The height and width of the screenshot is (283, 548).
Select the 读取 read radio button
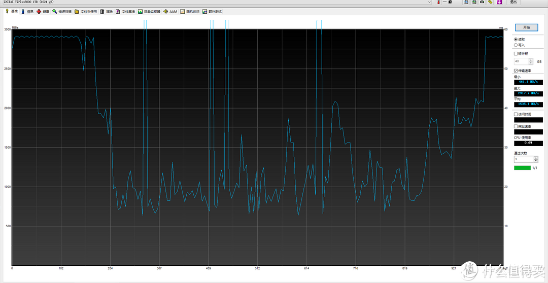coord(516,40)
